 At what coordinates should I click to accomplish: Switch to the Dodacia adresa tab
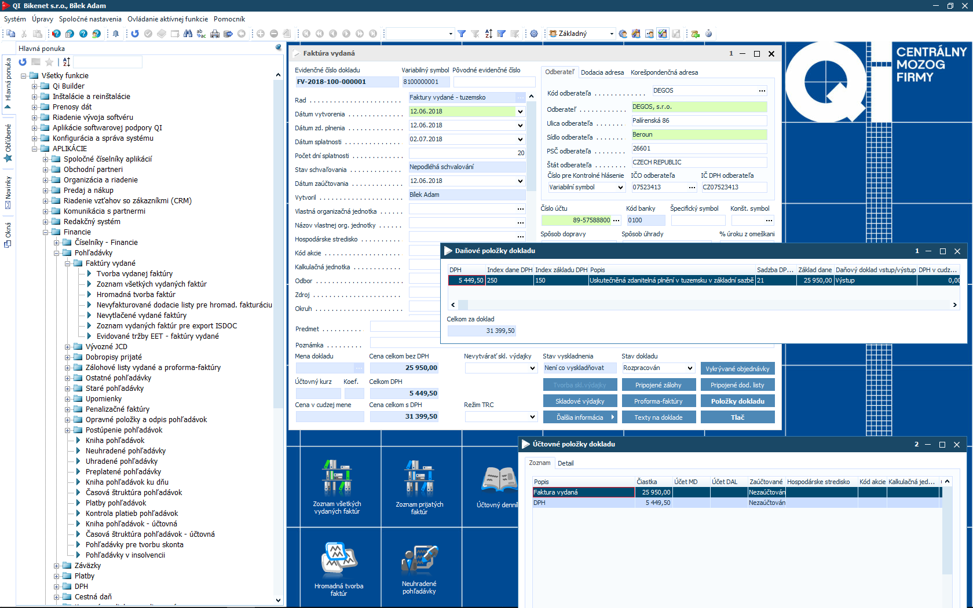tap(602, 72)
